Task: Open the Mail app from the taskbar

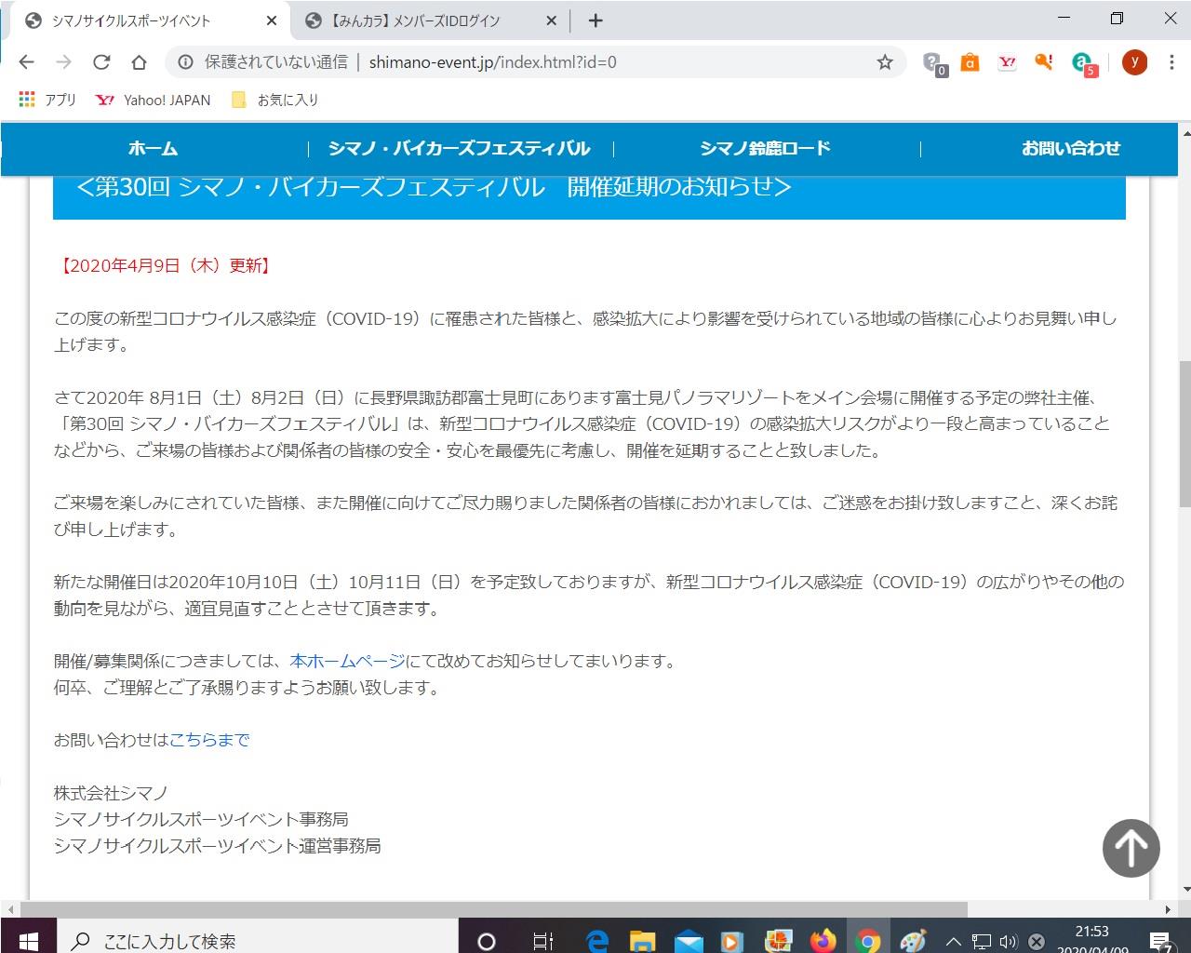Action: click(x=688, y=941)
